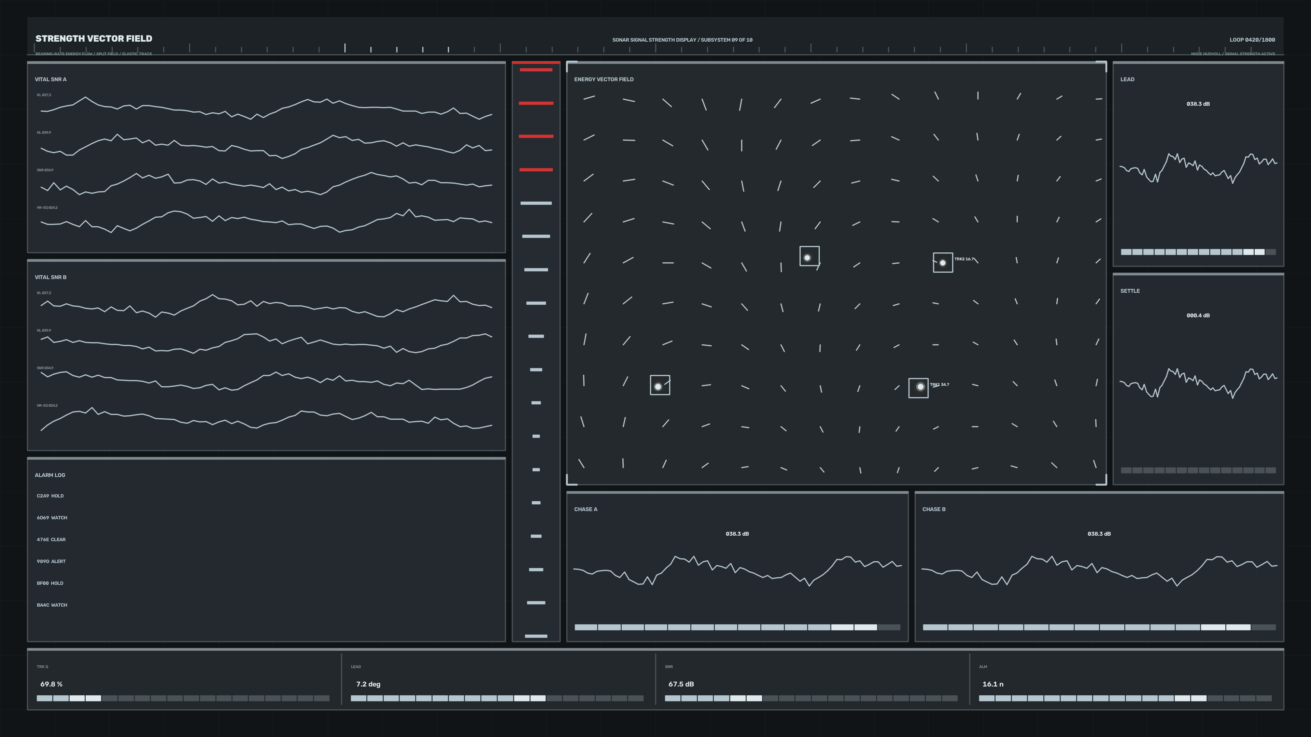Click 'SNR 034.9' label in VITAL SNR B
The width and height of the screenshot is (1311, 737).
(45, 368)
